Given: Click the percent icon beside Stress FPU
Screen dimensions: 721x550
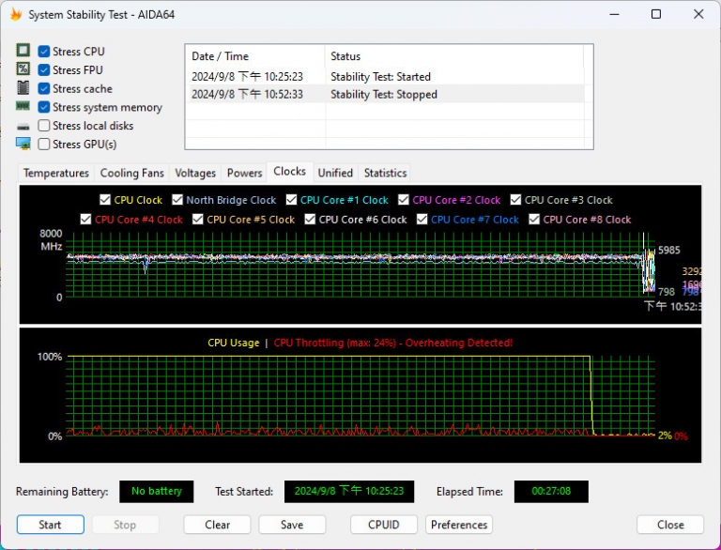Looking at the screenshot, I should (23, 69).
